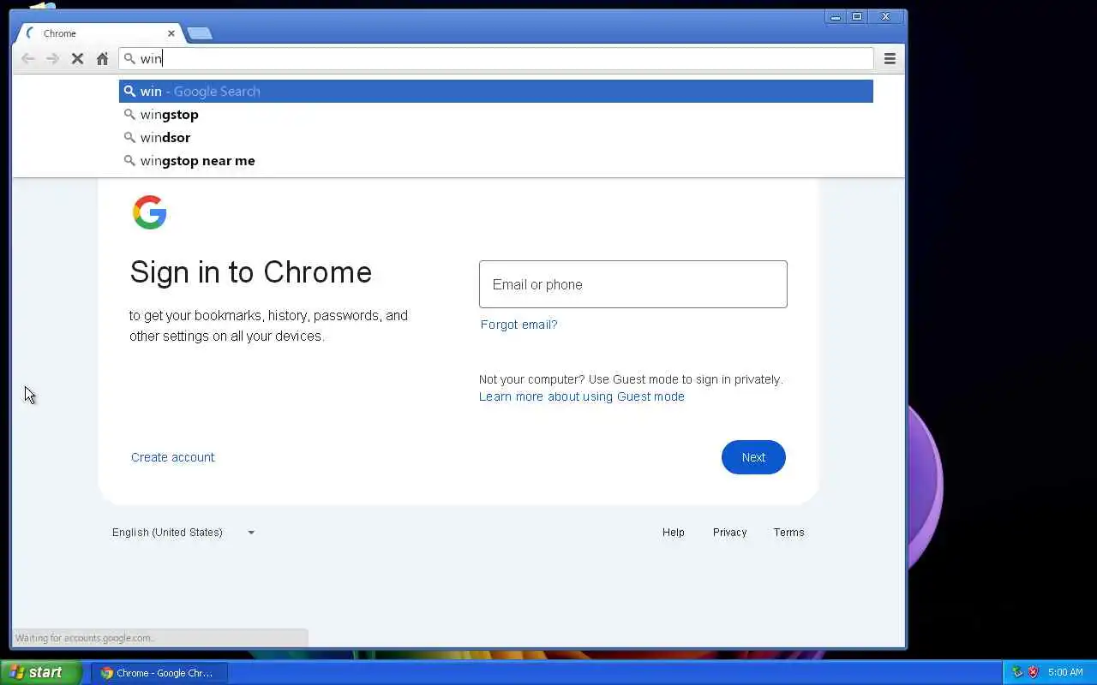
Task: Expand the English (United States) language dropdown
Action: coord(183,533)
